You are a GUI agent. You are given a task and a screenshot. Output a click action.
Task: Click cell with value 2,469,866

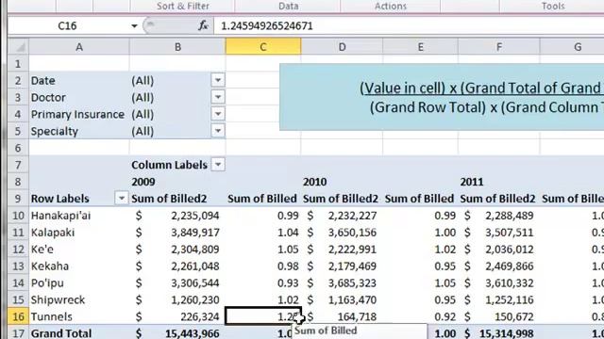(510, 266)
